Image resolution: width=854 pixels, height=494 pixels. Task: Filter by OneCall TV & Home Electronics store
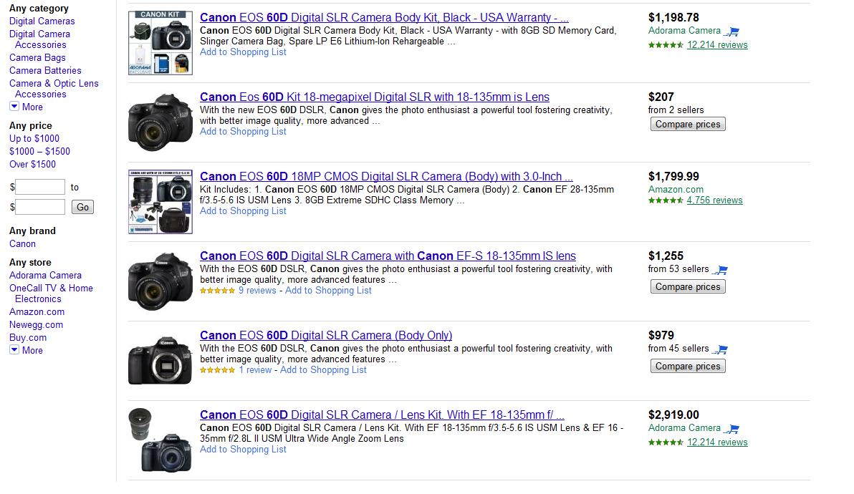coord(51,294)
